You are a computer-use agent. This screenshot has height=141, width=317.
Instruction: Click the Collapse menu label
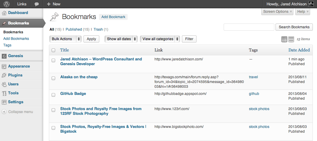21,112
